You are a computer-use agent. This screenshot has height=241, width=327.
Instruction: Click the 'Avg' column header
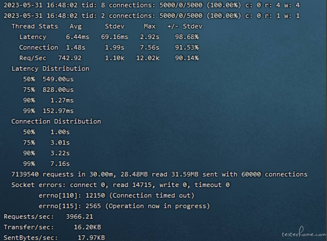pyautogui.click(x=75, y=26)
